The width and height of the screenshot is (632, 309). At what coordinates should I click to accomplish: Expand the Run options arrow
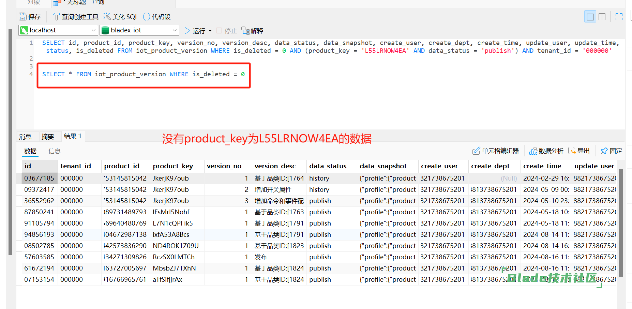(x=210, y=31)
